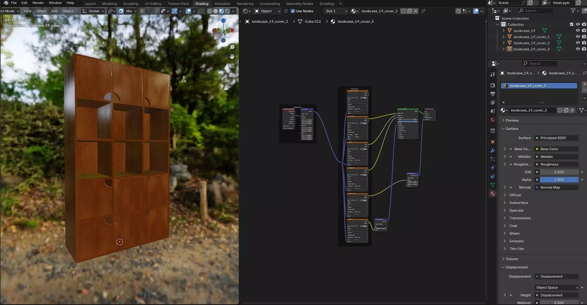Open the Object properties tab
The image size is (587, 305).
point(493,142)
